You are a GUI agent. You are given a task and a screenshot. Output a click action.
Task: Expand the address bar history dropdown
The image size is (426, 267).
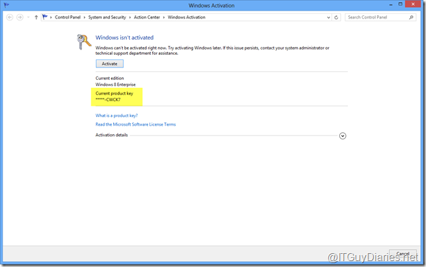(x=329, y=17)
